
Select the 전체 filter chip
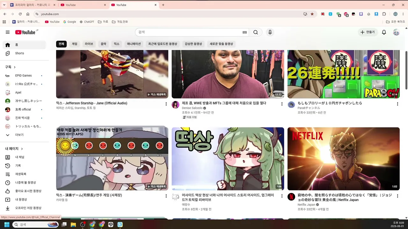click(x=61, y=44)
